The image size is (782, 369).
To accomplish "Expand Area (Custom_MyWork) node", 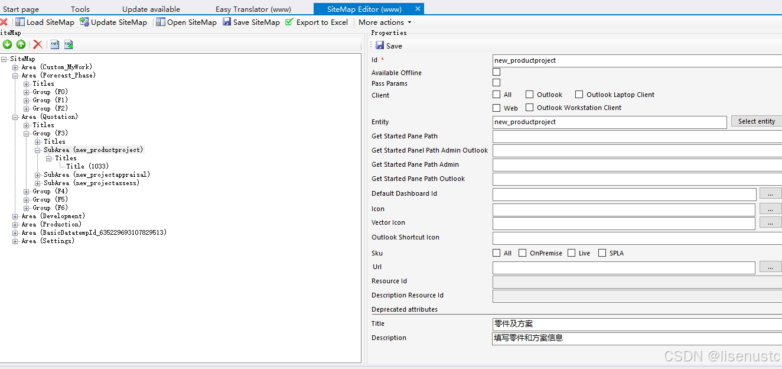I will point(15,67).
